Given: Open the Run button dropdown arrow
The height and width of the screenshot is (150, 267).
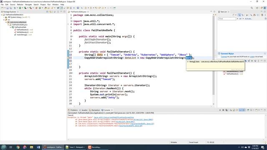Looking at the screenshot, I should (22, 8).
